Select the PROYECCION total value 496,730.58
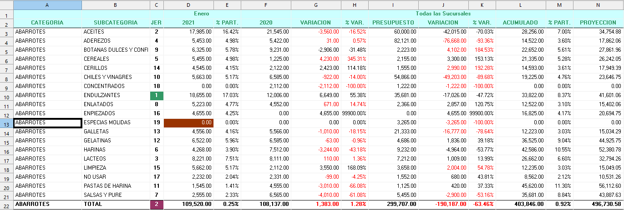 (x=599, y=204)
